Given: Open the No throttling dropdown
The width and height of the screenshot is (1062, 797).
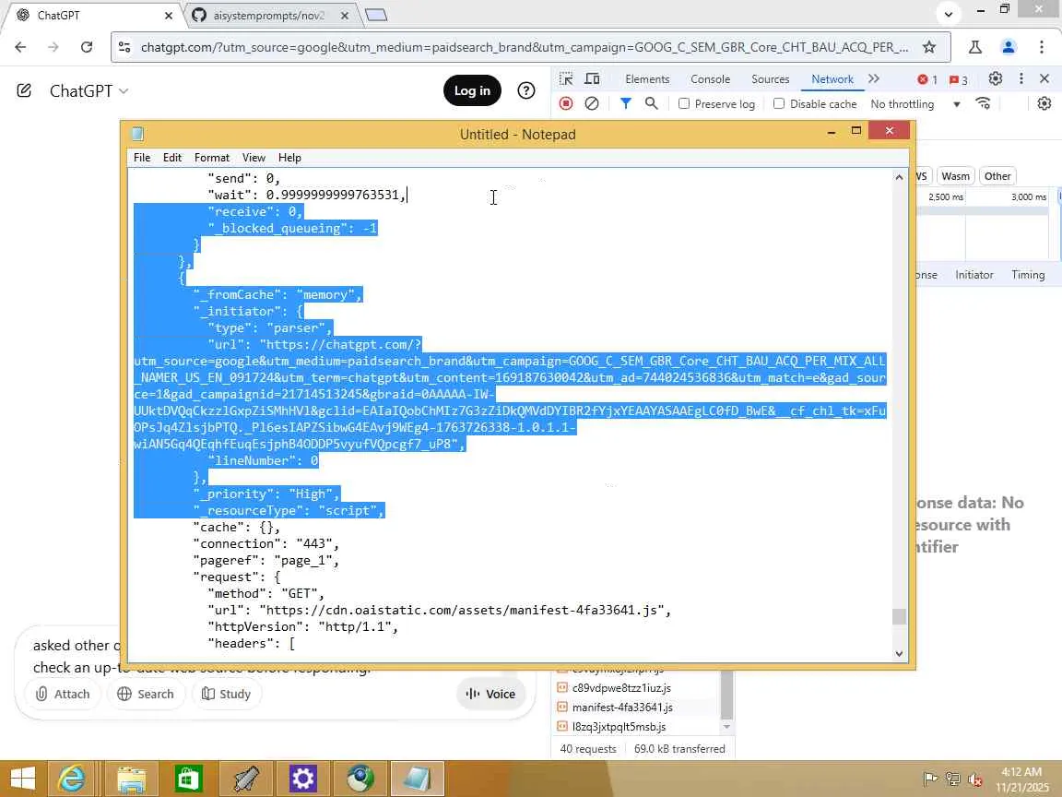Looking at the screenshot, I should point(915,103).
